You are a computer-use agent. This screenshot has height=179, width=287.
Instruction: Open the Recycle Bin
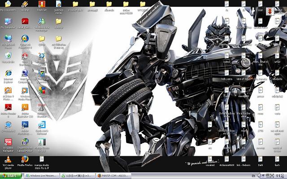pos(8,58)
